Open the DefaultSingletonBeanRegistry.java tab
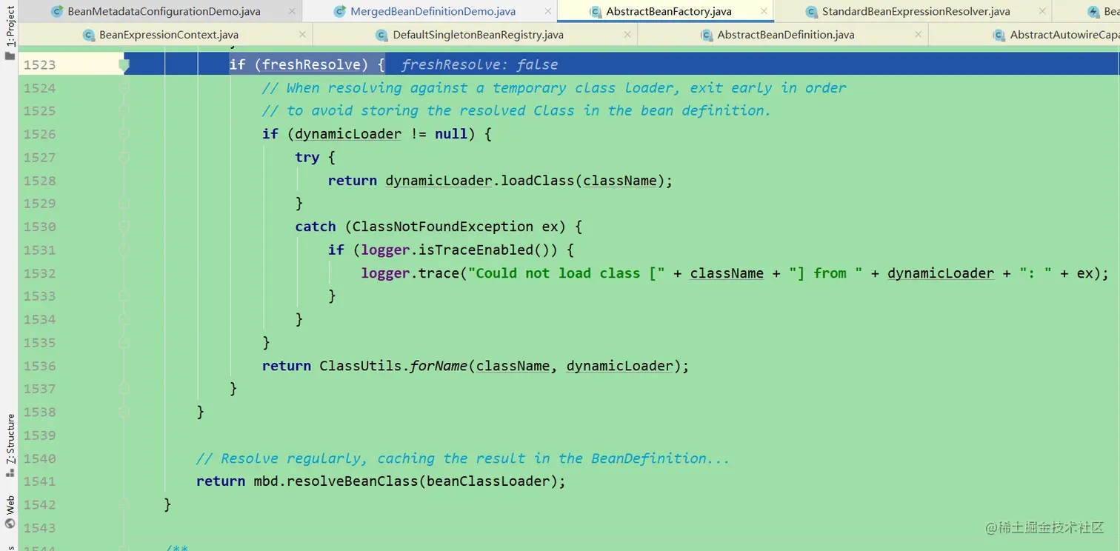Screen dimensions: 1120x551 479,35
